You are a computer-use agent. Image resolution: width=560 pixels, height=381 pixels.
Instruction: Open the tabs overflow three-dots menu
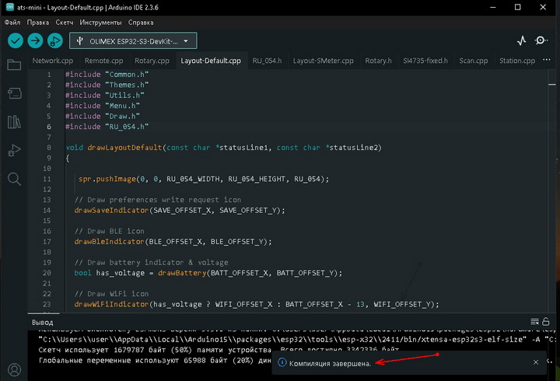(547, 60)
